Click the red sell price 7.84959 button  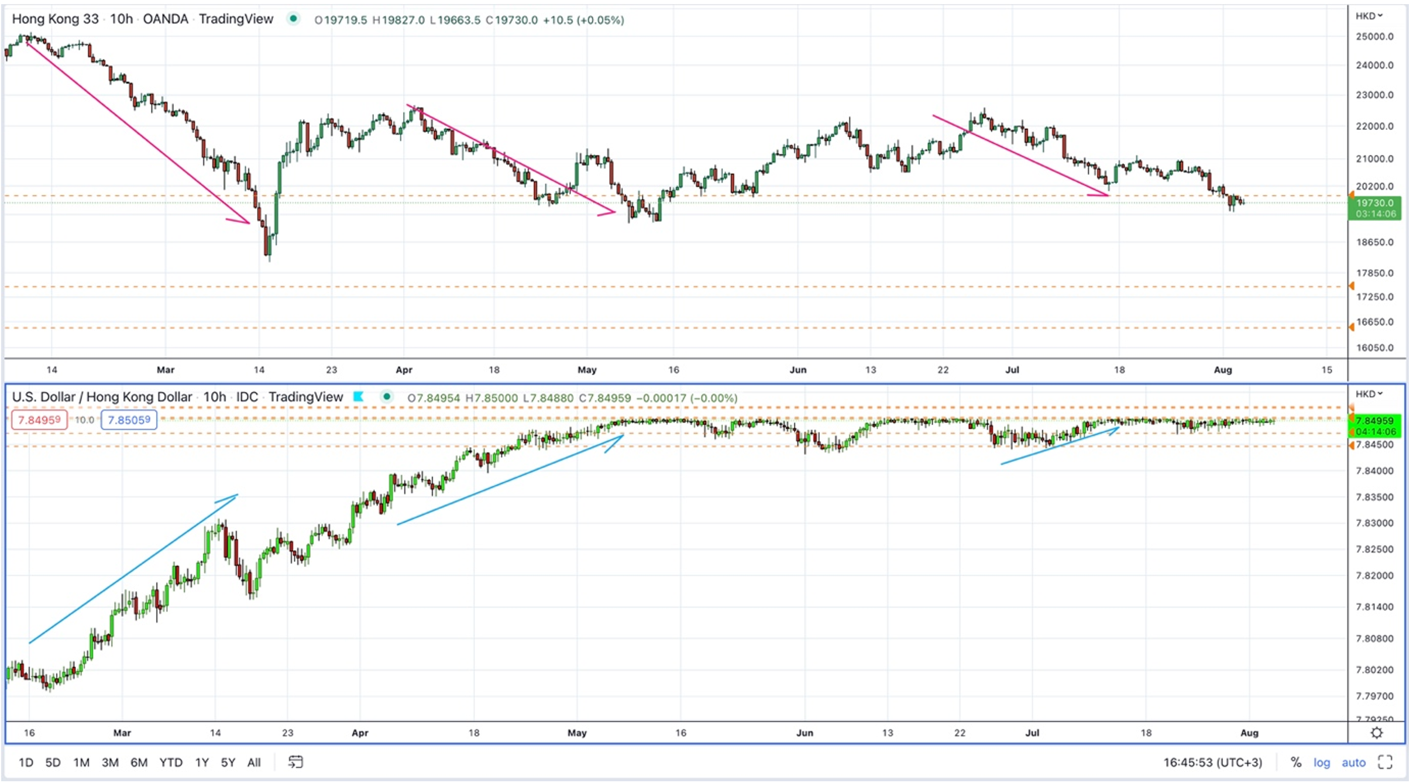[39, 420]
